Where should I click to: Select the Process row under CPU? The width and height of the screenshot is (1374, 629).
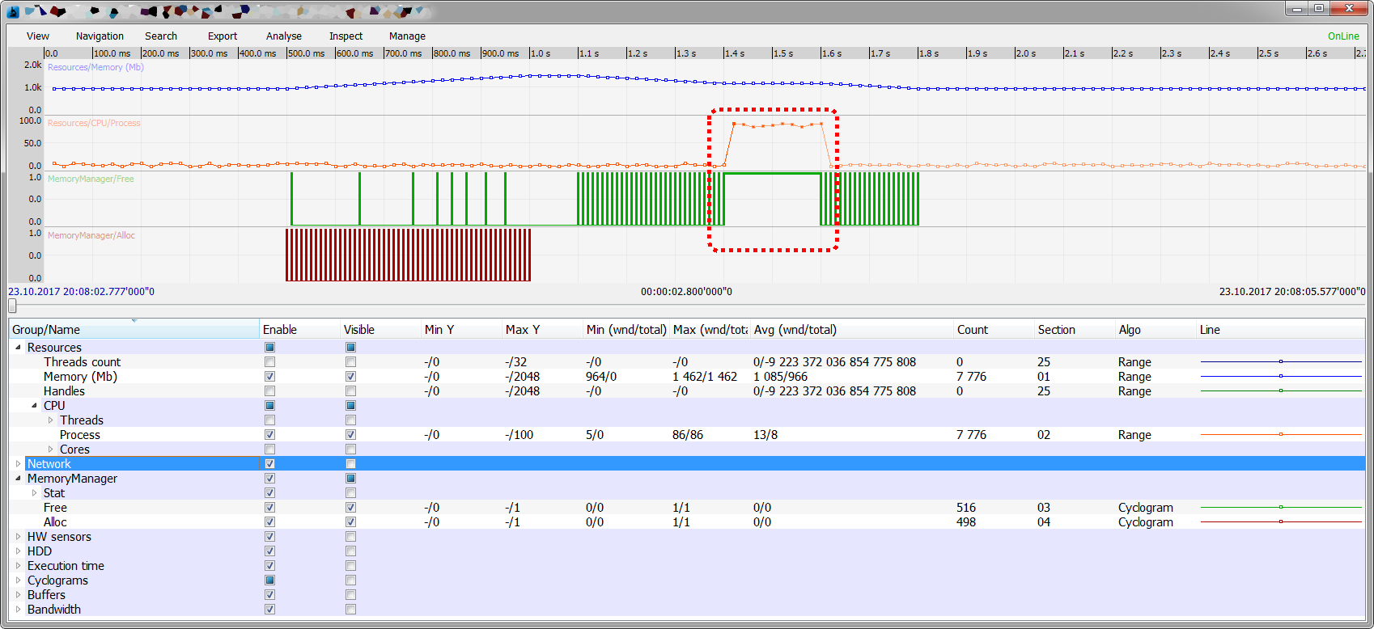point(687,435)
